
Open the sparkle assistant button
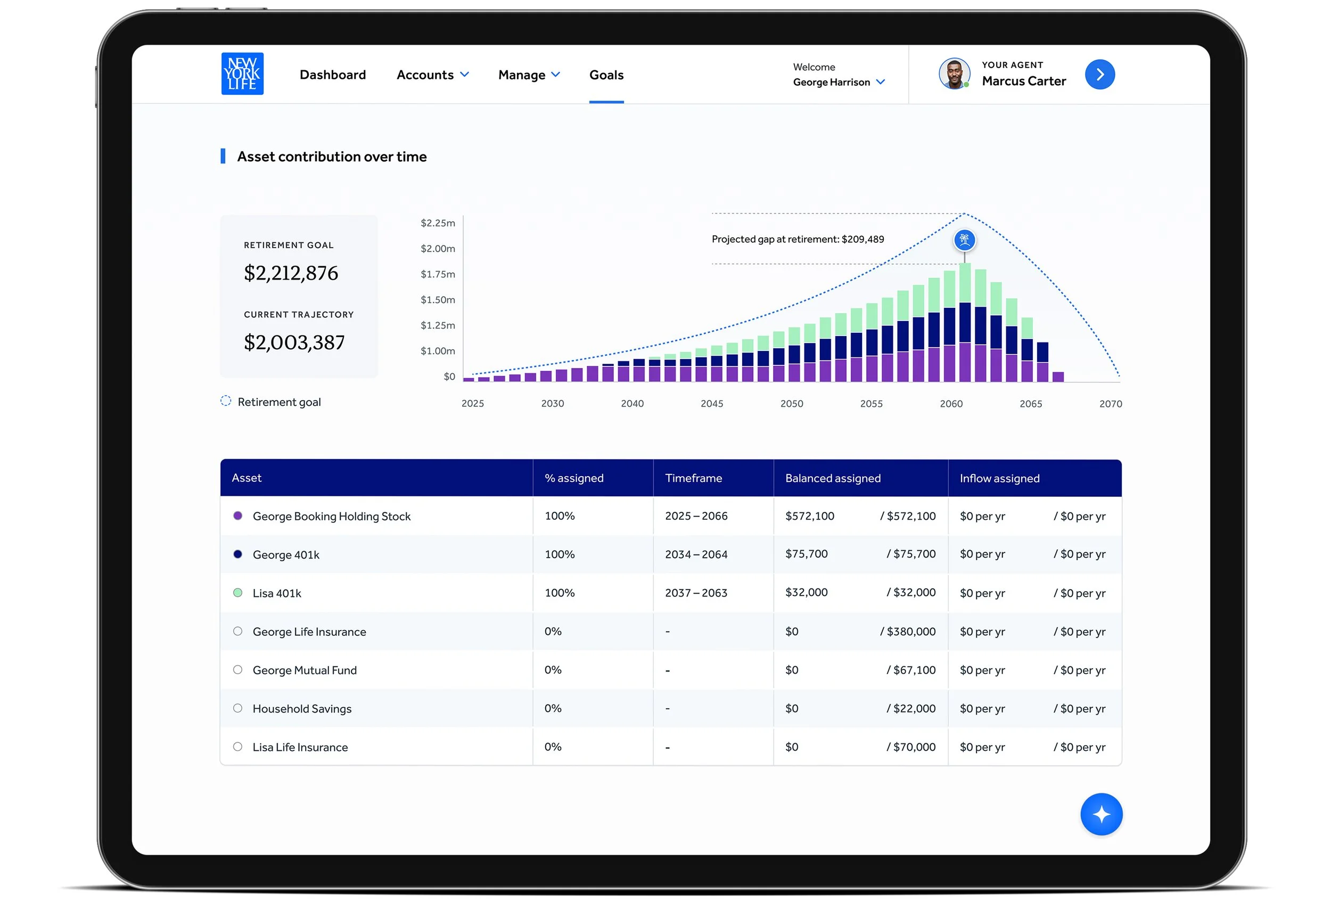pyautogui.click(x=1101, y=814)
